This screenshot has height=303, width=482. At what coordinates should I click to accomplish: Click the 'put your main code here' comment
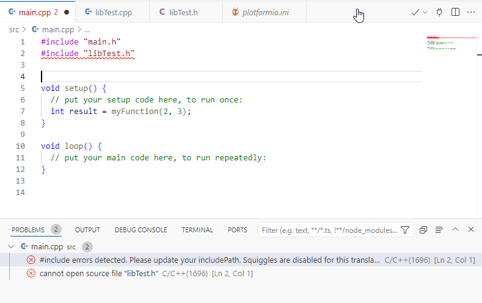(158, 158)
